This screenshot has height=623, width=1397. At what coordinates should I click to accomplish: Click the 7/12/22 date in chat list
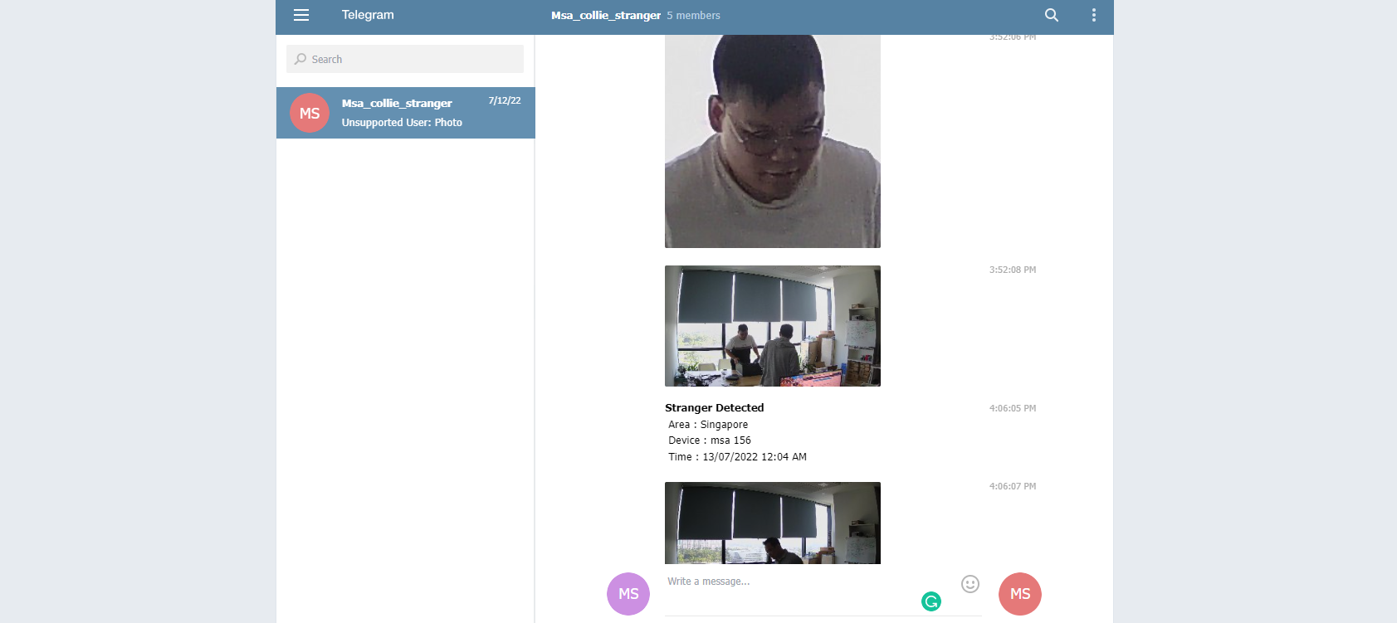point(505,100)
